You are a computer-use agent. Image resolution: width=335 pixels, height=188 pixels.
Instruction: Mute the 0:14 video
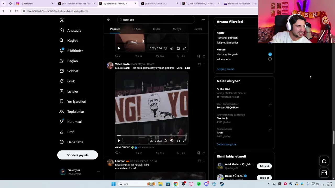[166, 48]
